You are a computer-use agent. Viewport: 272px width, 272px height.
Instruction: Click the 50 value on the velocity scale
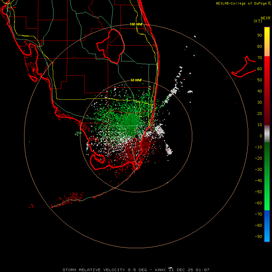click(x=260, y=80)
